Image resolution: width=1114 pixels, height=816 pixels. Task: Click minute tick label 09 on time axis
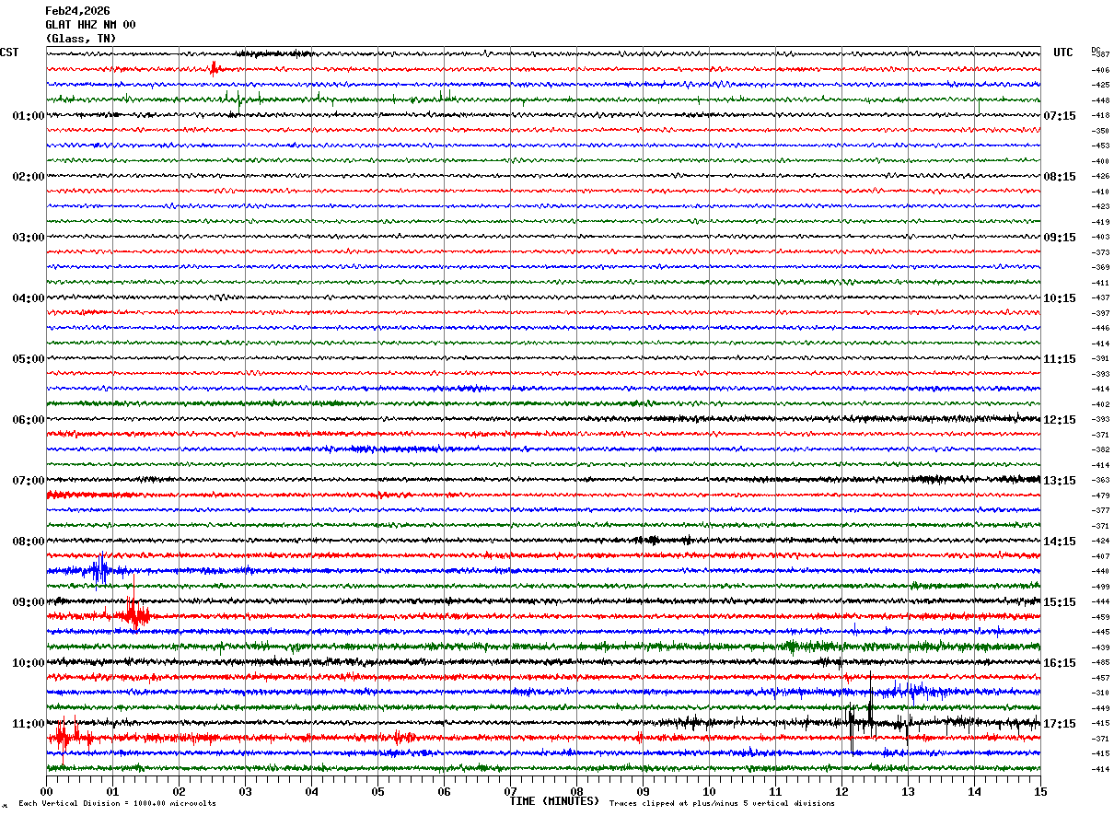pyautogui.click(x=643, y=791)
